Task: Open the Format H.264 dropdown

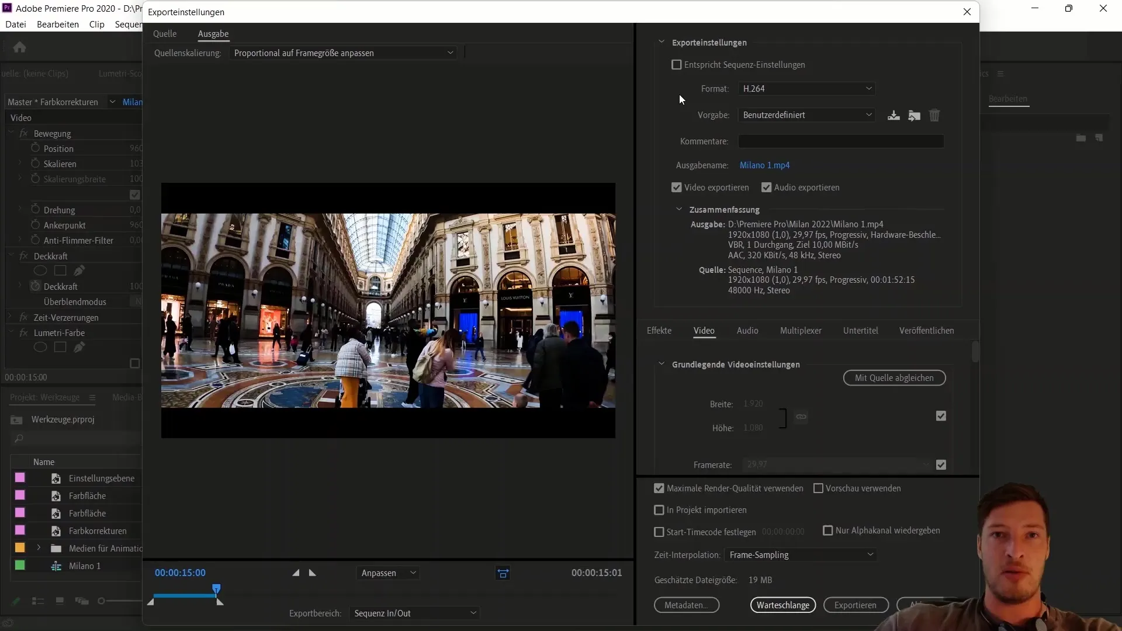Action: pyautogui.click(x=806, y=89)
